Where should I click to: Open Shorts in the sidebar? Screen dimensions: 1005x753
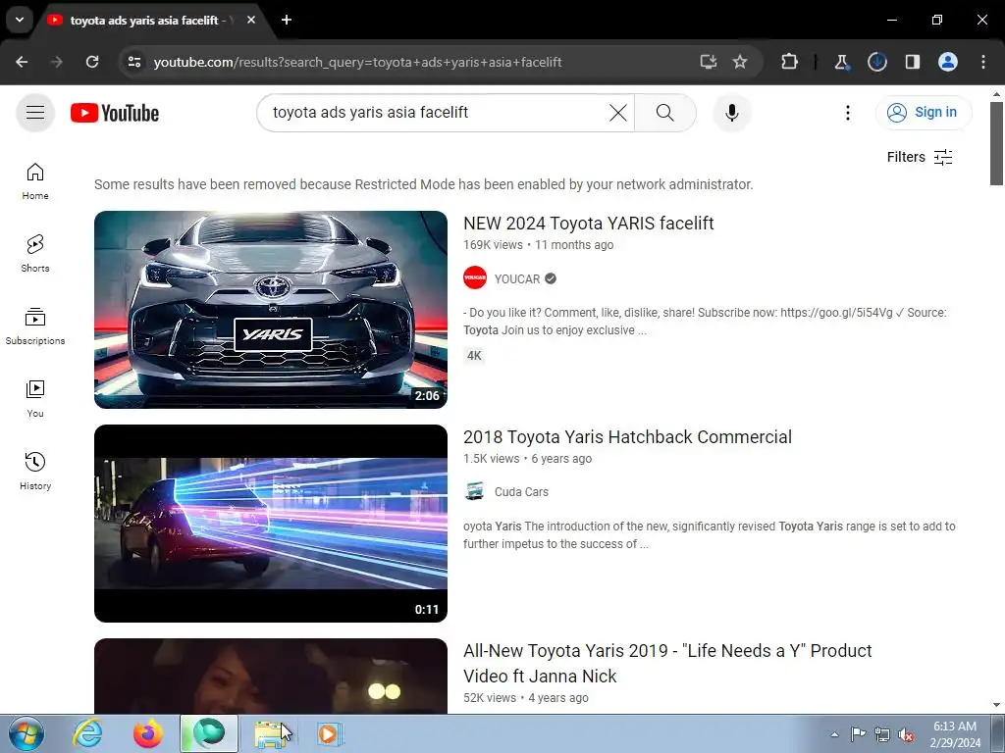tap(35, 254)
